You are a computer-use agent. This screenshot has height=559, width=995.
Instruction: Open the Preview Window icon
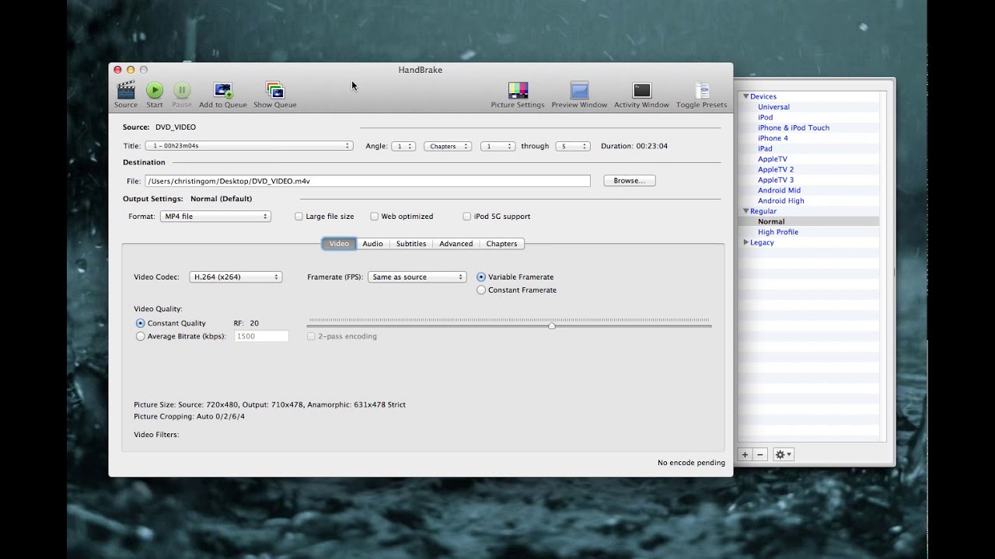[x=579, y=90]
